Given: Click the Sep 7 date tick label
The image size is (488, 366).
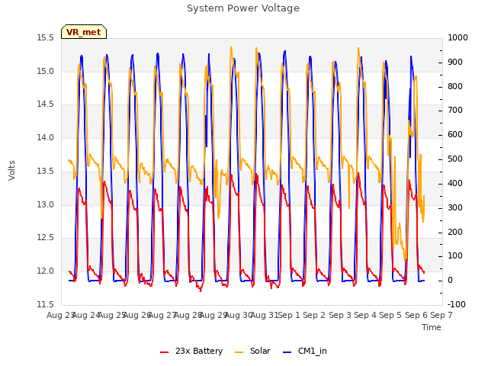Looking at the screenshot, I should tap(441, 316).
